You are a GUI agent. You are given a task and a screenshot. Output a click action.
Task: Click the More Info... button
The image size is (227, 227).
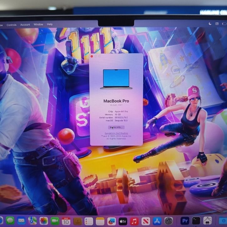pos(116,127)
